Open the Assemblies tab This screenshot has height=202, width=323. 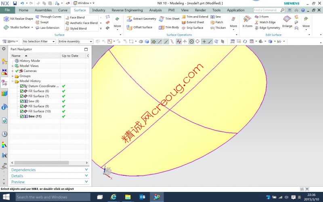43,10
